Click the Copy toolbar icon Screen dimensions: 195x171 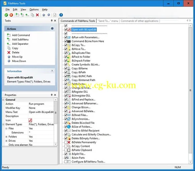(32, 15)
